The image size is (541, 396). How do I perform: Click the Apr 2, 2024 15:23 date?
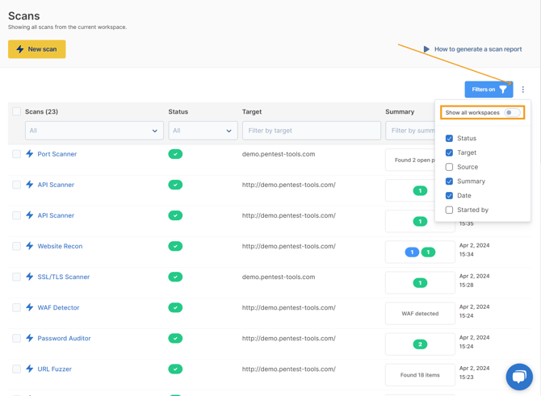[475, 373]
